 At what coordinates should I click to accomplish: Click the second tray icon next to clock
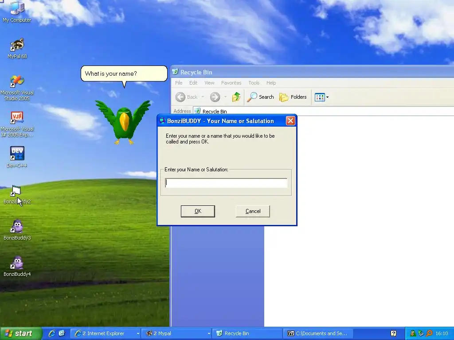pyautogui.click(x=421, y=333)
